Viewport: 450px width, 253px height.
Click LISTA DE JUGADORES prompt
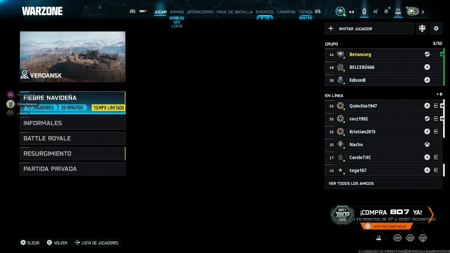[x=96, y=243]
